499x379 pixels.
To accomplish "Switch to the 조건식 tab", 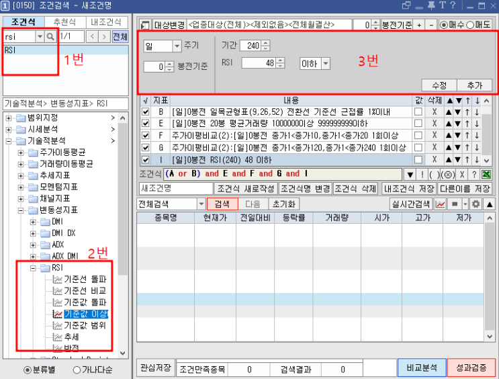I will (x=24, y=22).
